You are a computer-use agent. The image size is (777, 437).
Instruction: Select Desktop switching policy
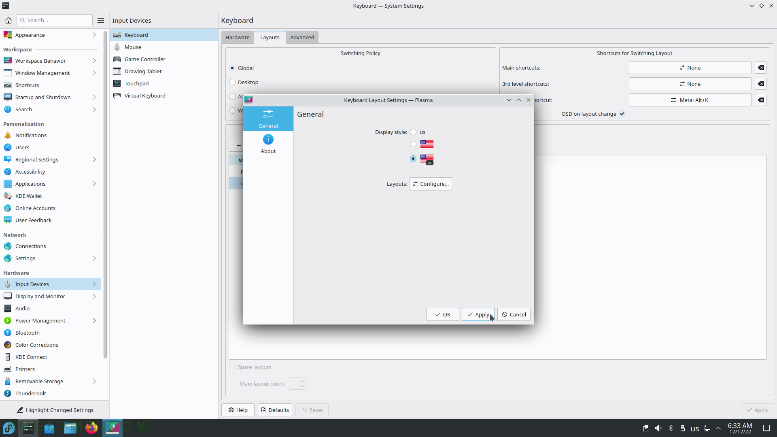(x=232, y=82)
